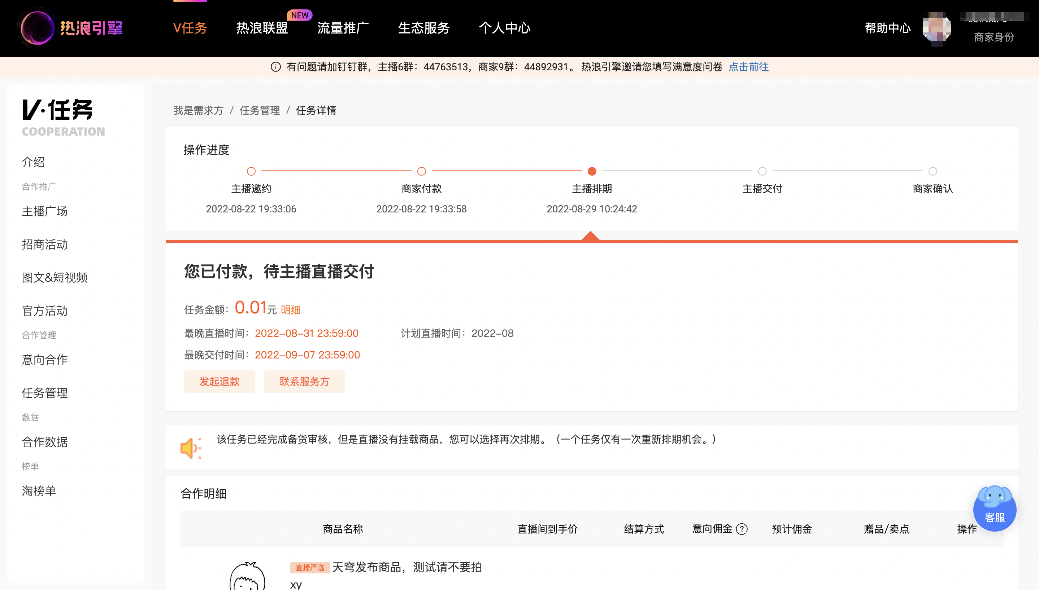Viewport: 1039px width, 590px height.
Task: Click the active 主播排期 progress step
Action: tap(592, 171)
